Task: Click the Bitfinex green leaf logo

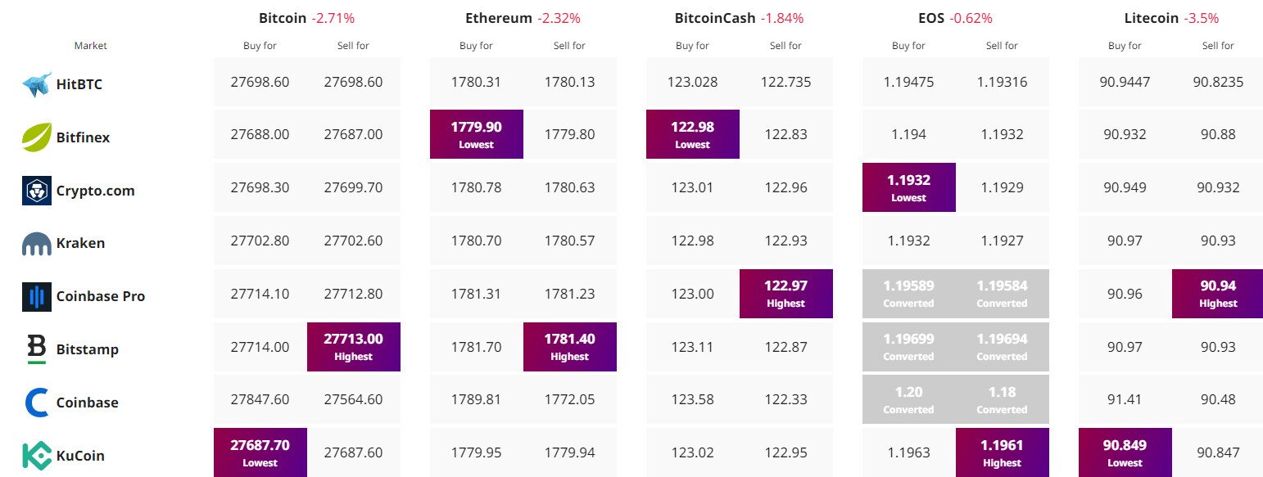Action: [37, 137]
